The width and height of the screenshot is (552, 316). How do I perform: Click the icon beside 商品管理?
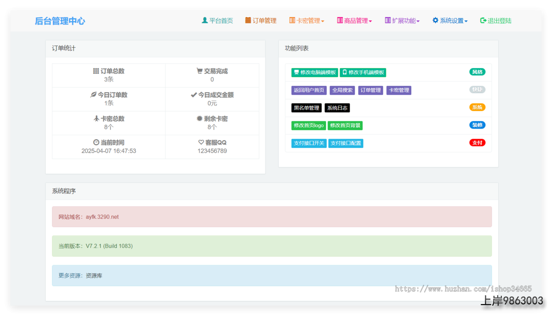pyautogui.click(x=340, y=21)
